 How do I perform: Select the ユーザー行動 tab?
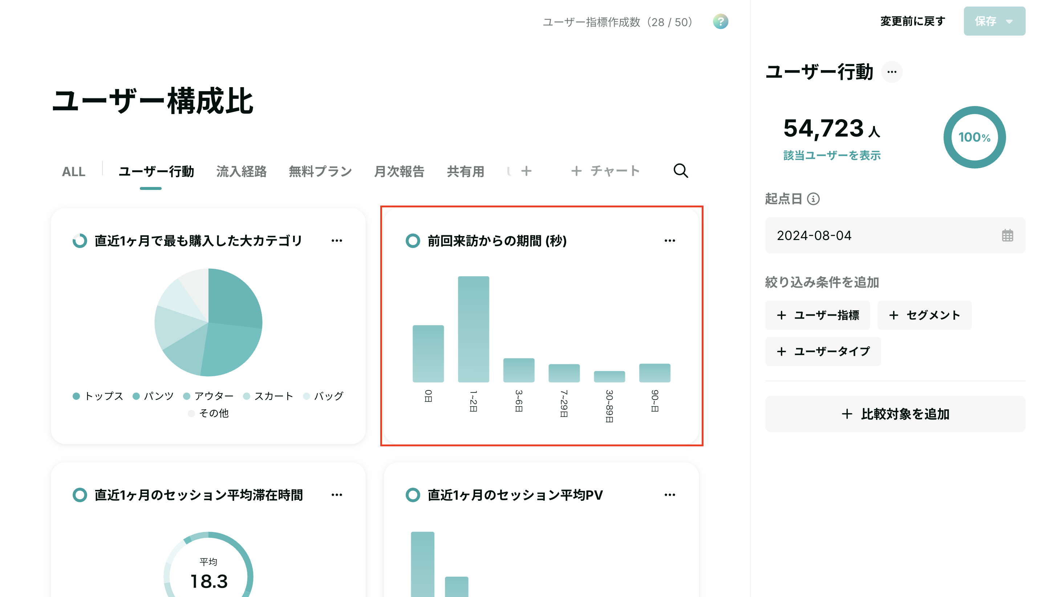(156, 171)
